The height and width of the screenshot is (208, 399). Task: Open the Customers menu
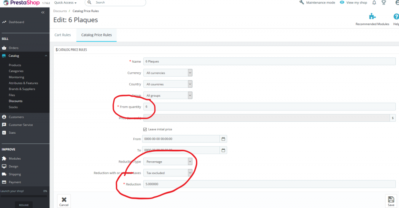(16, 117)
